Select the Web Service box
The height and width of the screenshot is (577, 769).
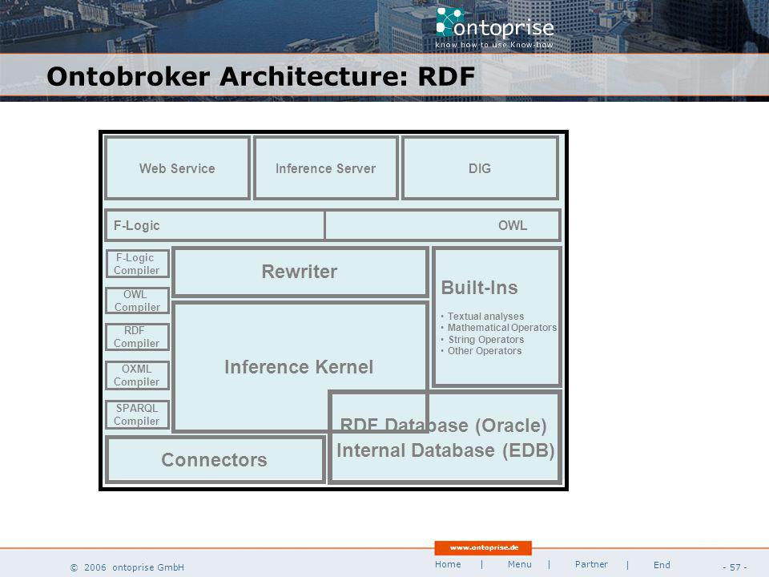click(x=177, y=168)
